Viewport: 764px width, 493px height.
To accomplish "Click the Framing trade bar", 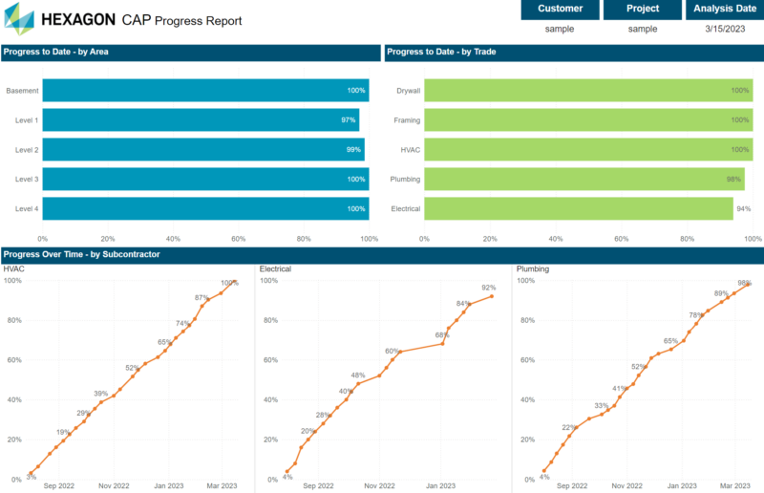I will click(588, 120).
